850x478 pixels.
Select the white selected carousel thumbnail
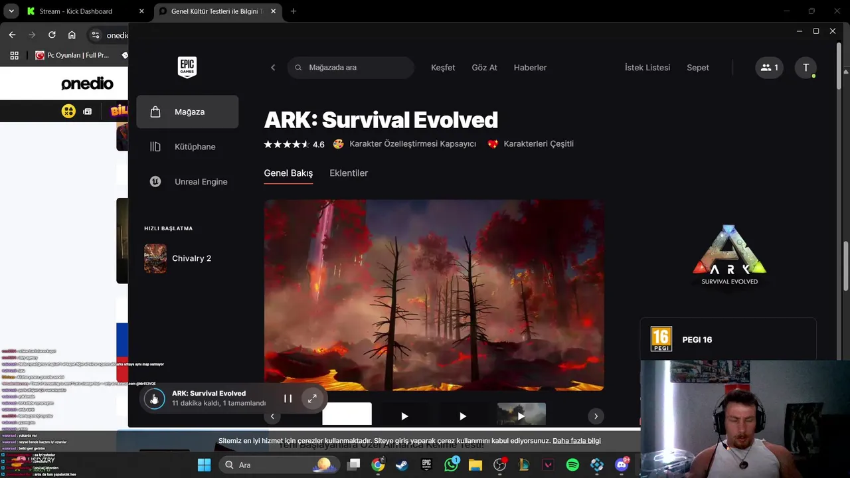pyautogui.click(x=347, y=414)
